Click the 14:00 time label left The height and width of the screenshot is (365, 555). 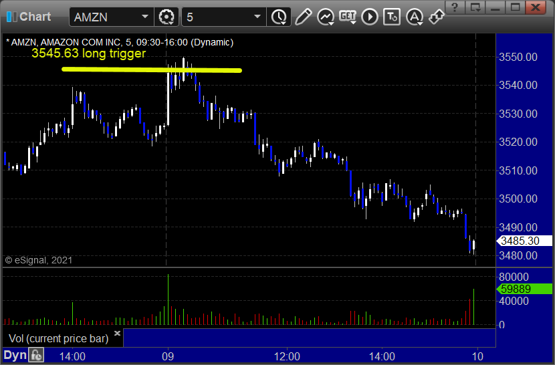tap(72, 356)
